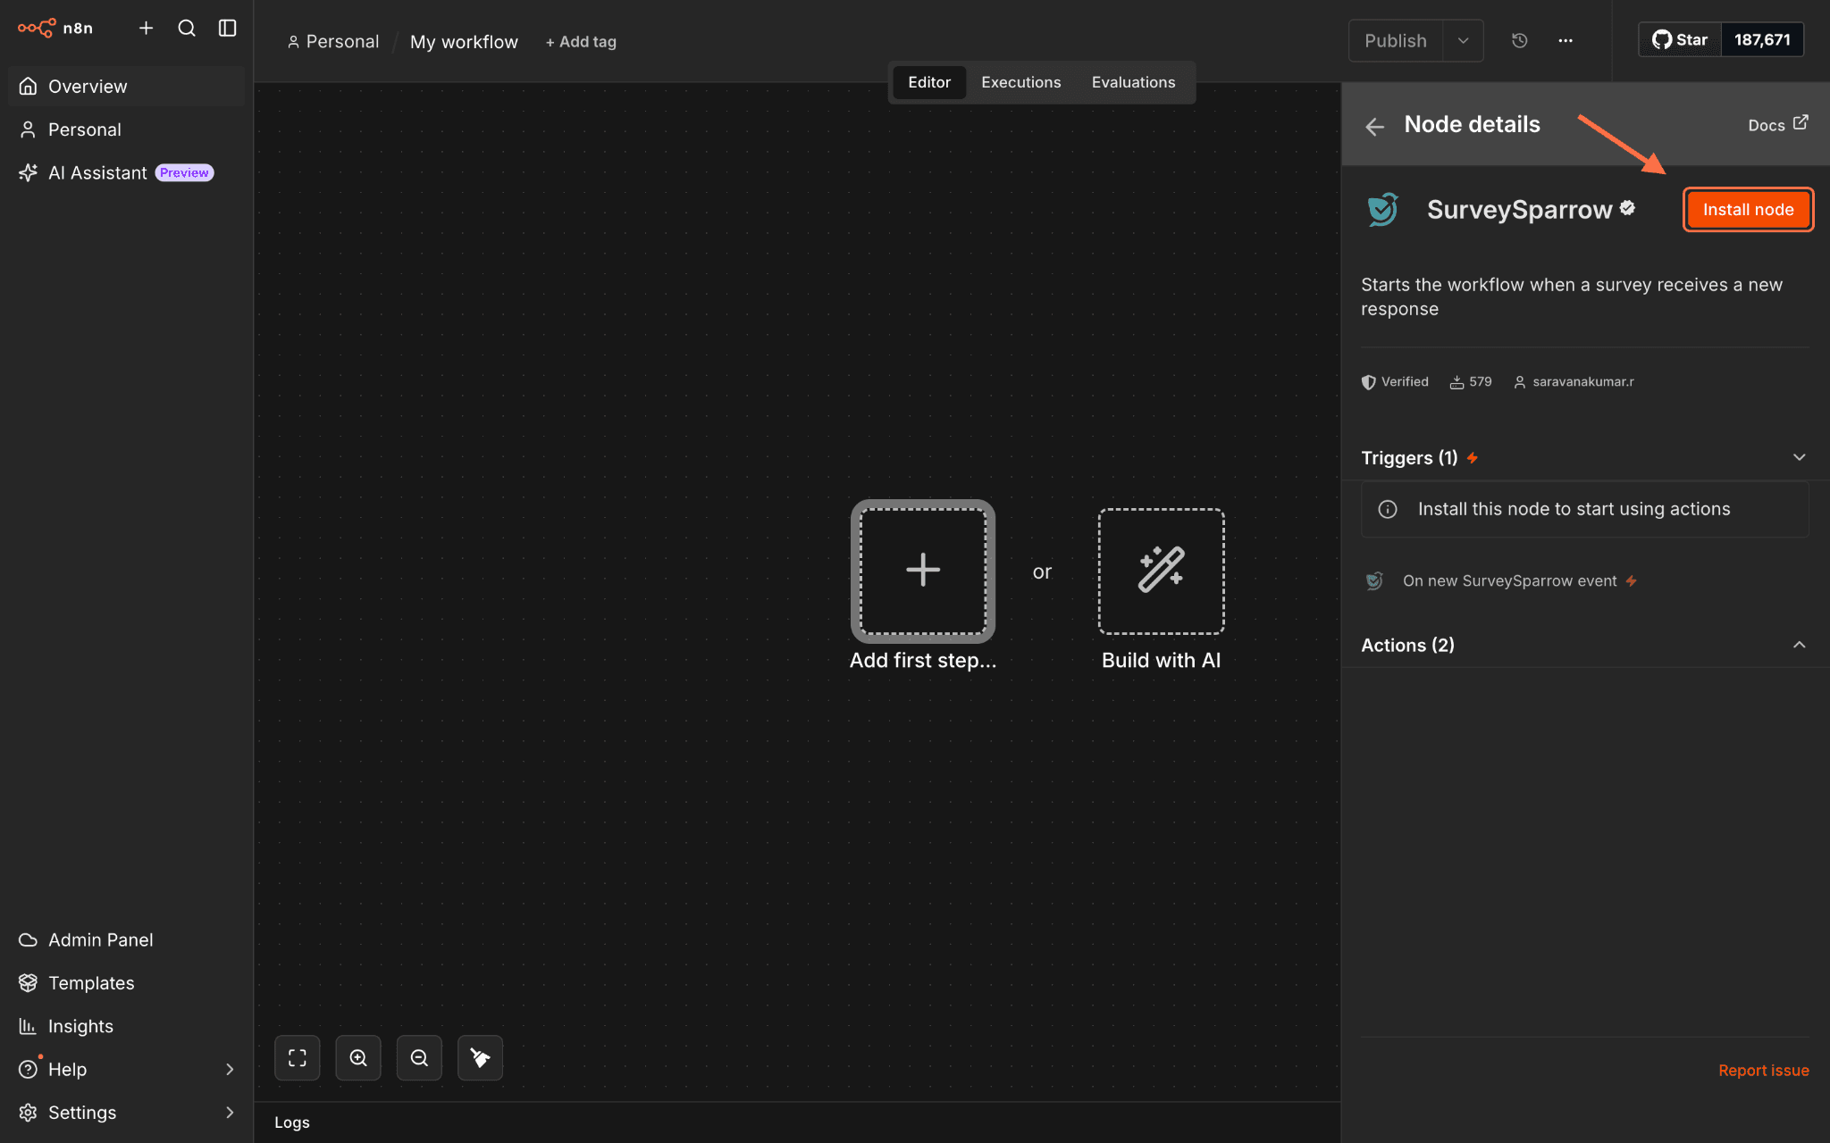Open workflow history icon
The width and height of the screenshot is (1830, 1143).
click(1519, 40)
